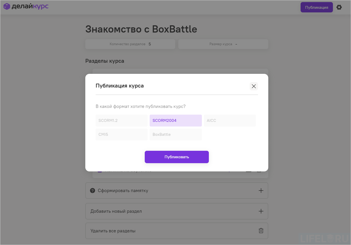Close the "Публикация курса" dialog
Image resolution: width=351 pixels, height=245 pixels.
[x=254, y=86]
